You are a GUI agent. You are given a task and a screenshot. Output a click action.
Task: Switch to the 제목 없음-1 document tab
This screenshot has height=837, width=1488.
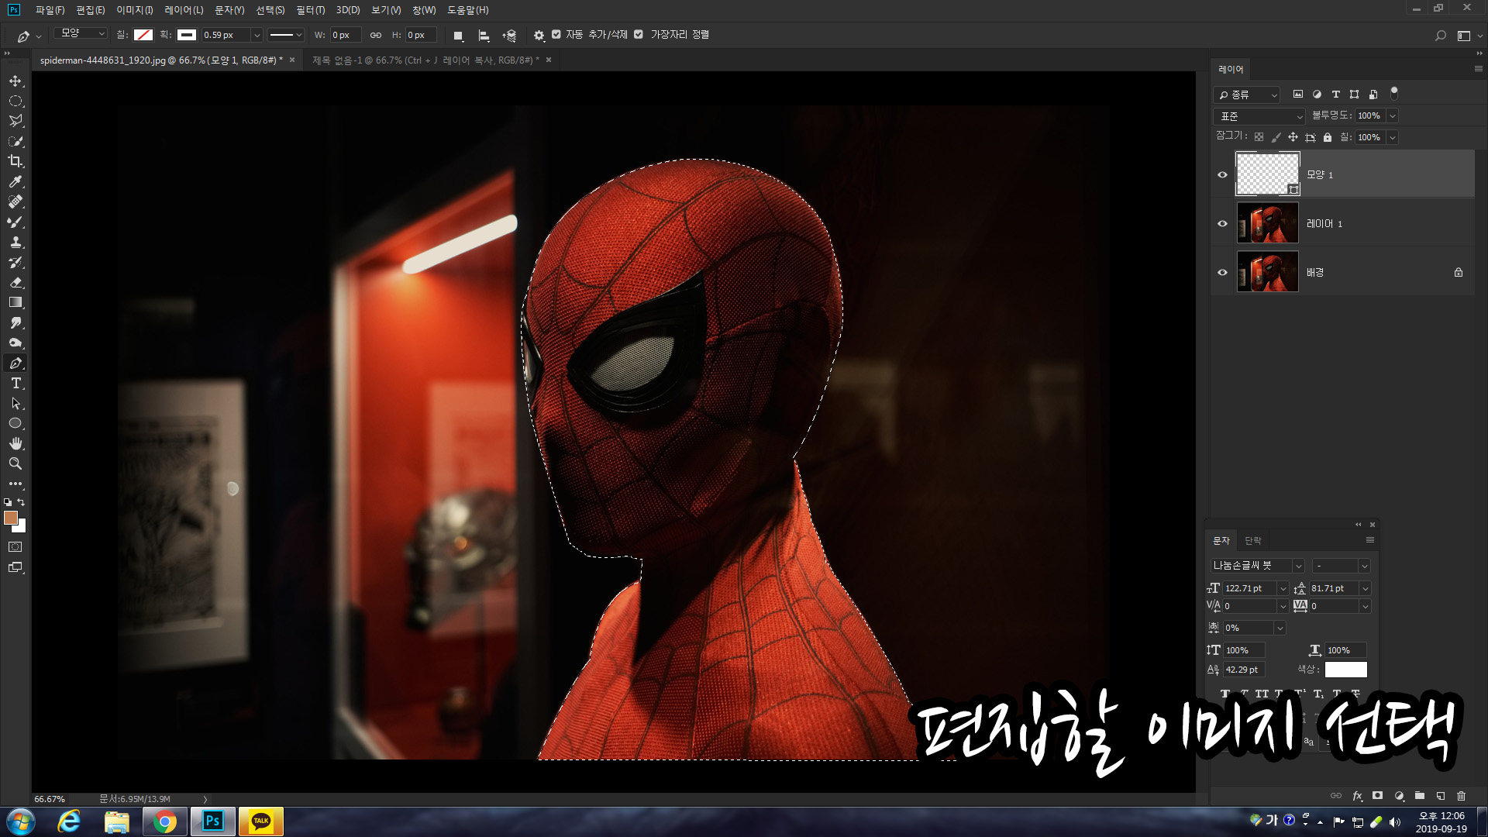pyautogui.click(x=425, y=60)
